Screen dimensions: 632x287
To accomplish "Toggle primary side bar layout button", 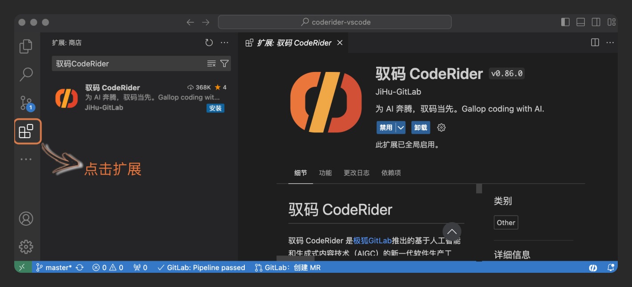I will point(565,22).
